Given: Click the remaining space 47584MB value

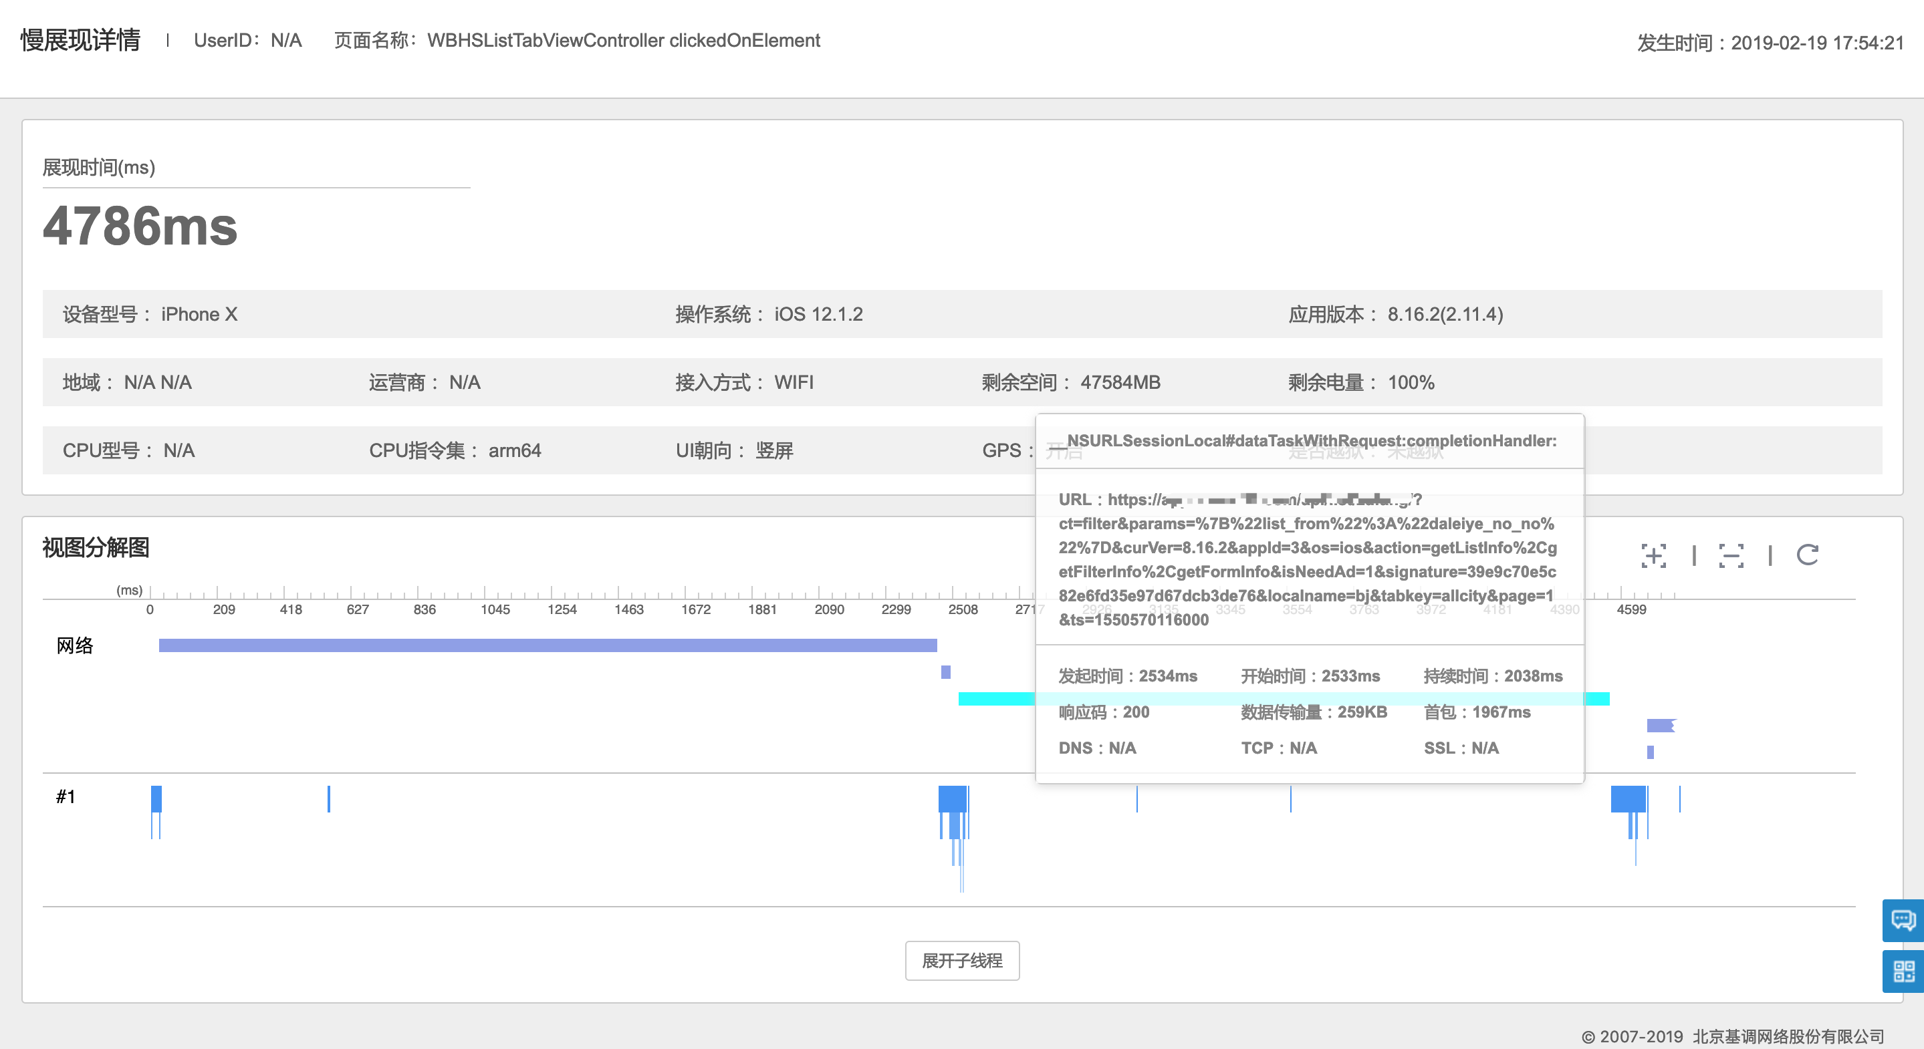Looking at the screenshot, I should (1120, 382).
